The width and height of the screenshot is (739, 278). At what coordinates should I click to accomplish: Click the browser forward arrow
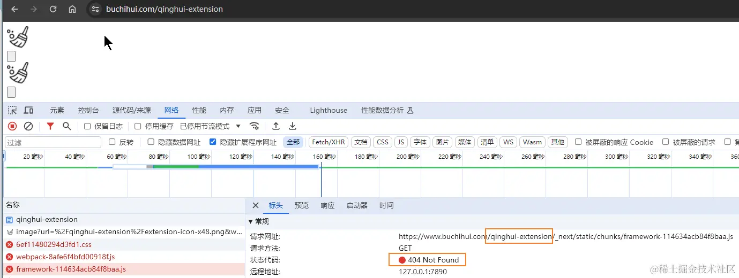pos(34,9)
